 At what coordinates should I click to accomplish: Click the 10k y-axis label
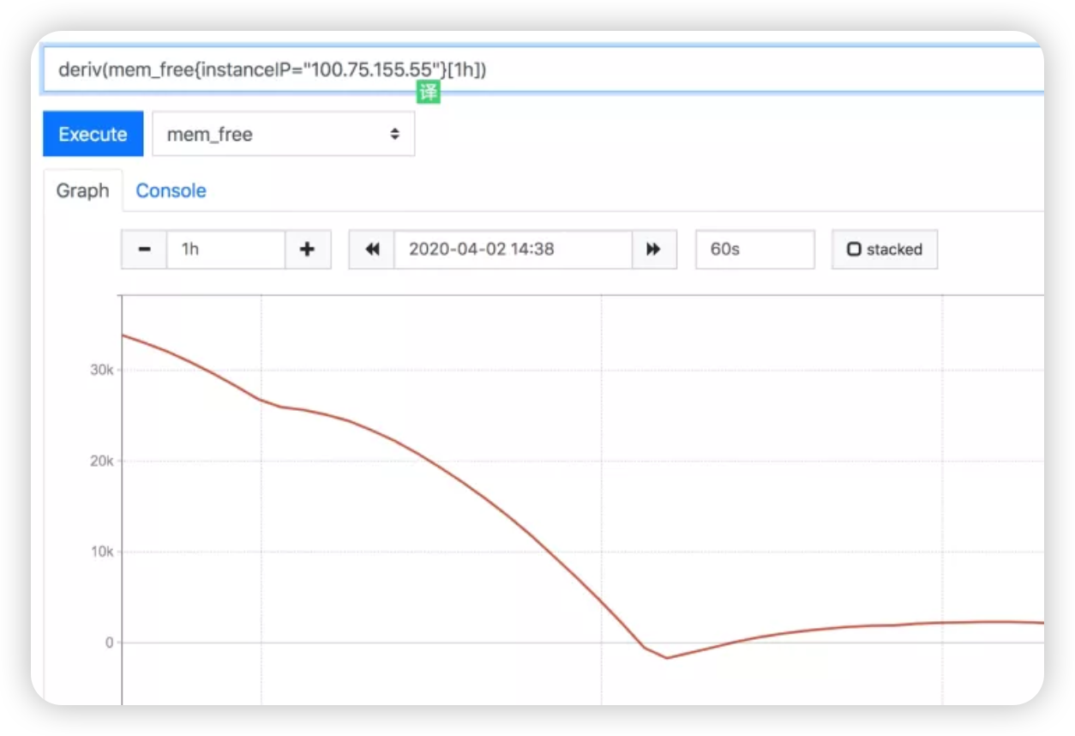click(103, 552)
